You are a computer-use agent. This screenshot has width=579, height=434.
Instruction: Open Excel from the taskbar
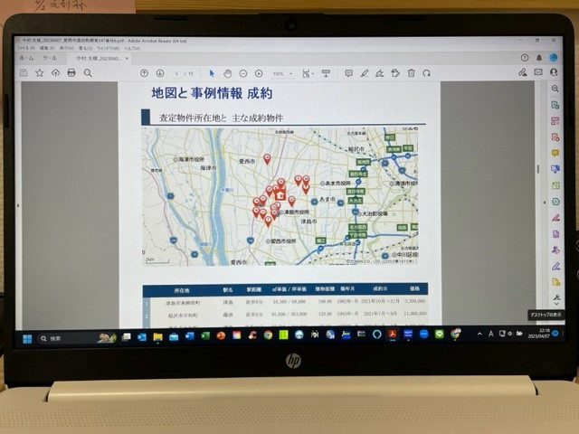point(205,335)
